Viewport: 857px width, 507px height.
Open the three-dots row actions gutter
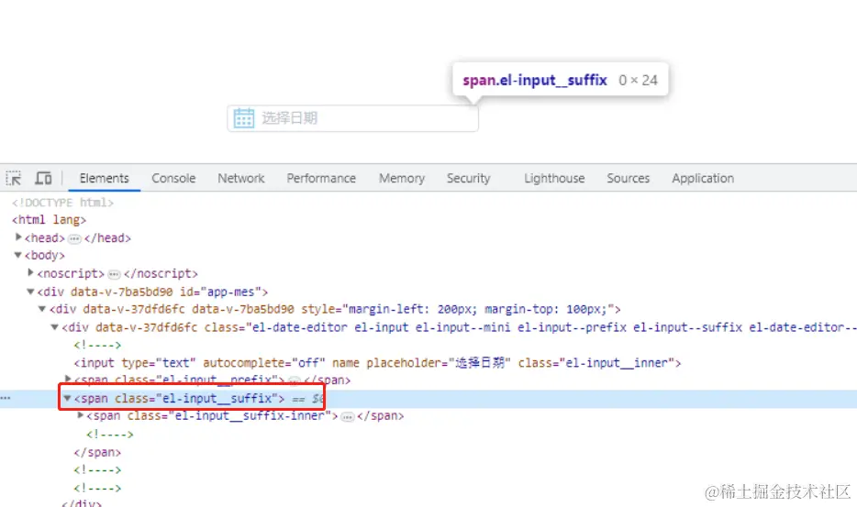(6, 398)
